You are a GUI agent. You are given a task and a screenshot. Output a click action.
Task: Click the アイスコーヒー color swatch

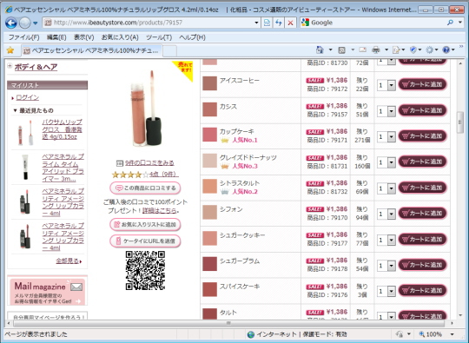(209, 83)
